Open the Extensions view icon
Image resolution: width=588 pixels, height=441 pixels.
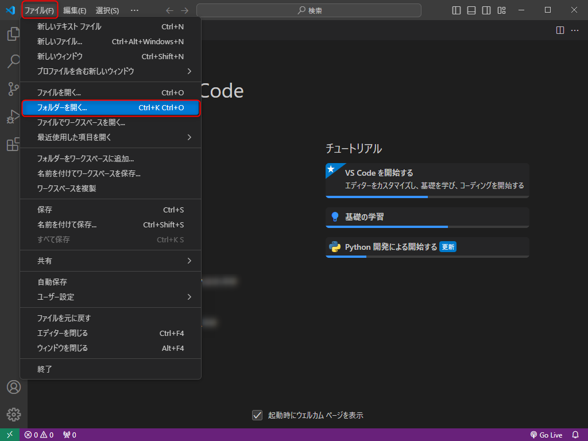(13, 144)
